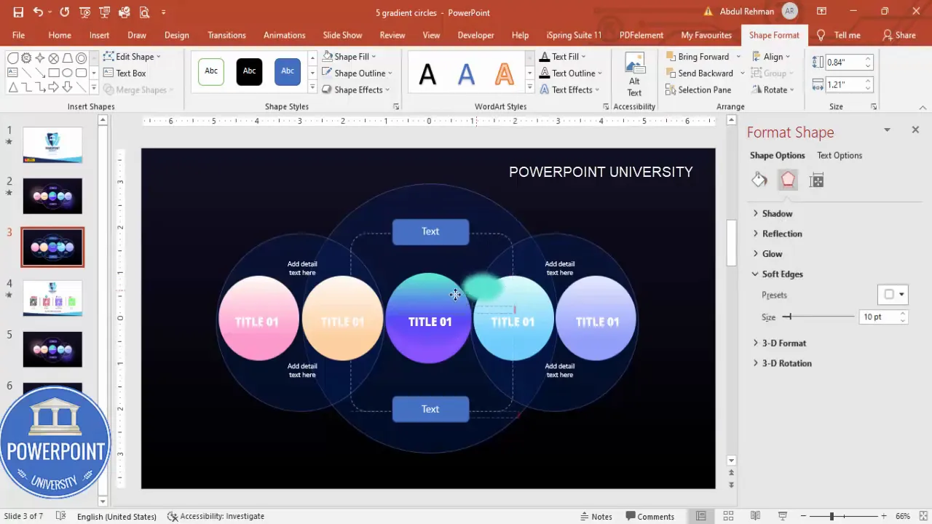Pick the rectangle shape in Insert Shapes
The height and width of the screenshot is (524, 932).
coord(53,73)
